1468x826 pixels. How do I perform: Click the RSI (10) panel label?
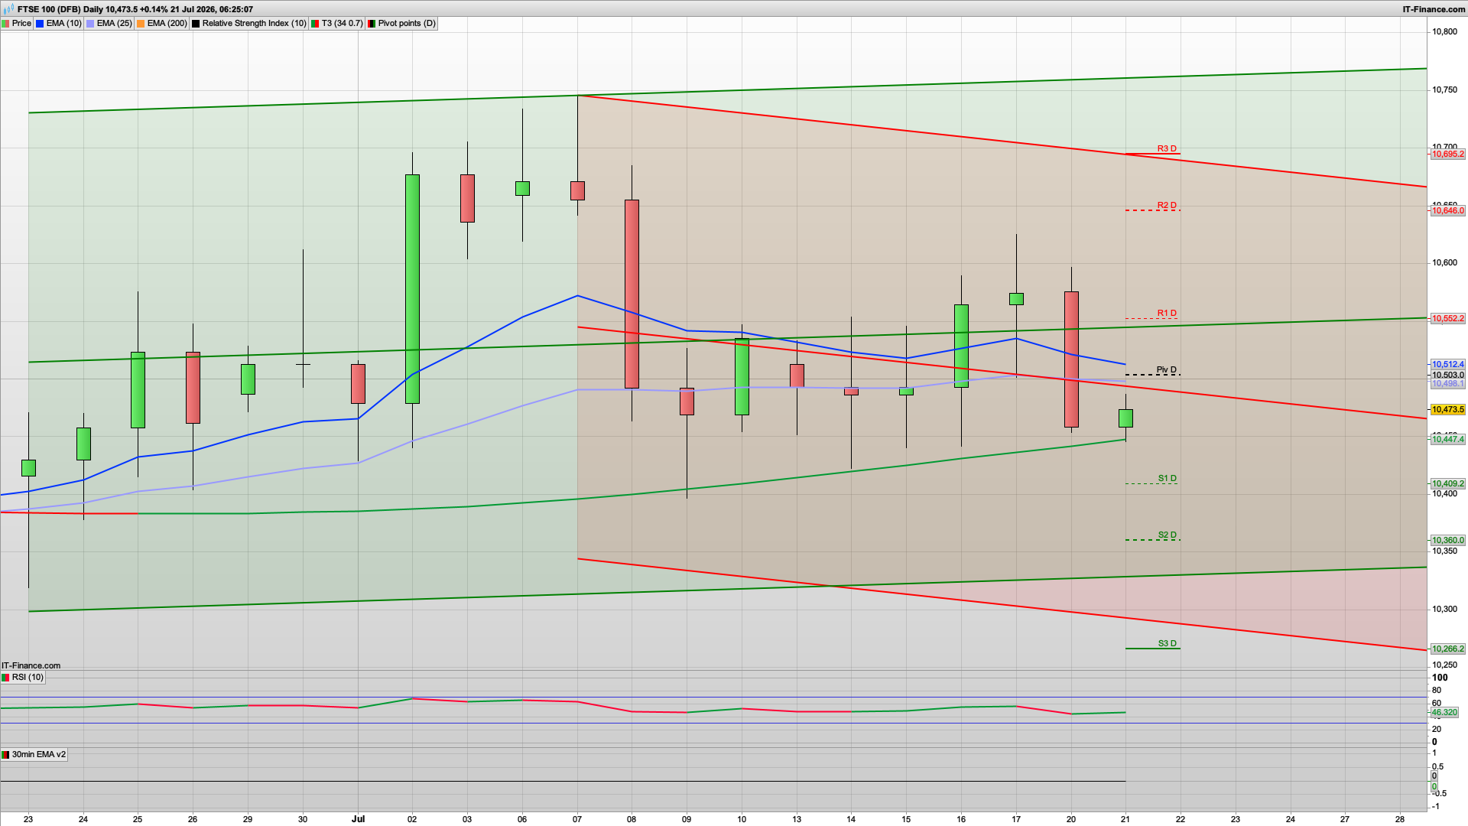(x=28, y=678)
